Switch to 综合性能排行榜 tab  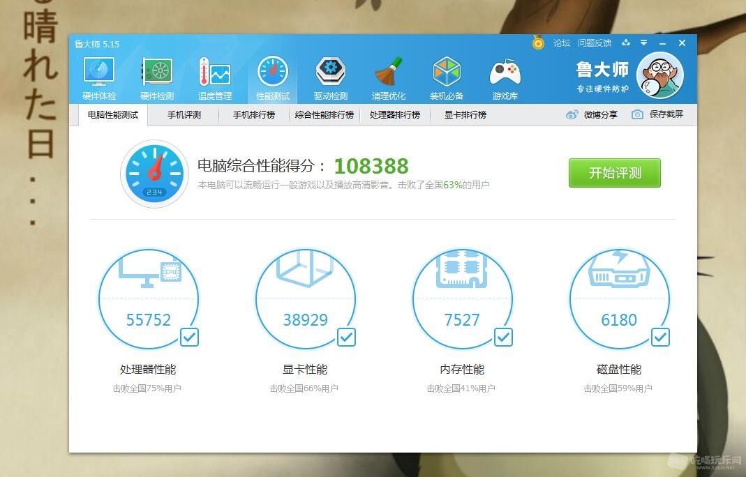point(324,114)
